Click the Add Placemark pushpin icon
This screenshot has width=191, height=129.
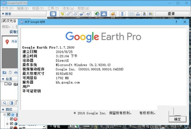pyautogui.click(x=62, y=14)
